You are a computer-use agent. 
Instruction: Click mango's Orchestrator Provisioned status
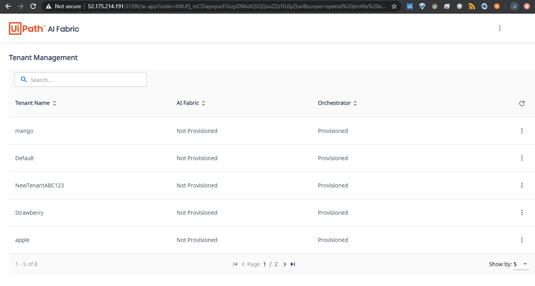click(x=333, y=131)
